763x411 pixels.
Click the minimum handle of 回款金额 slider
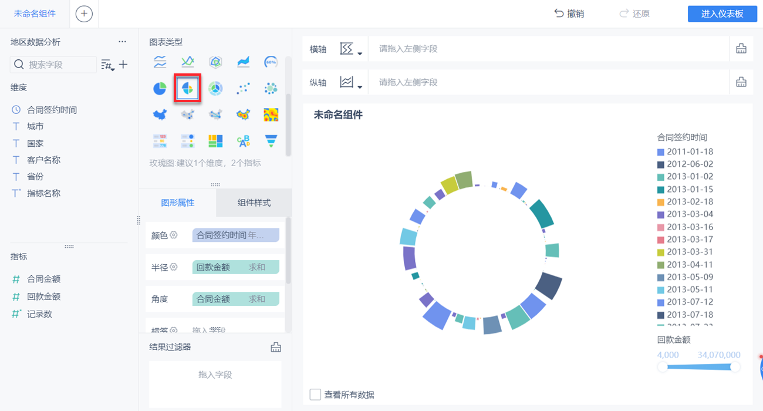click(x=663, y=367)
